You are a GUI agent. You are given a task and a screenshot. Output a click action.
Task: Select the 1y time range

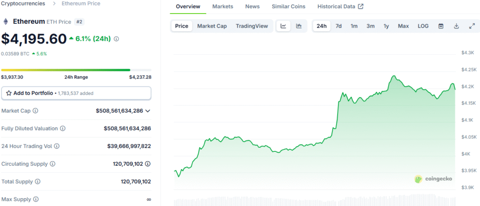386,26
